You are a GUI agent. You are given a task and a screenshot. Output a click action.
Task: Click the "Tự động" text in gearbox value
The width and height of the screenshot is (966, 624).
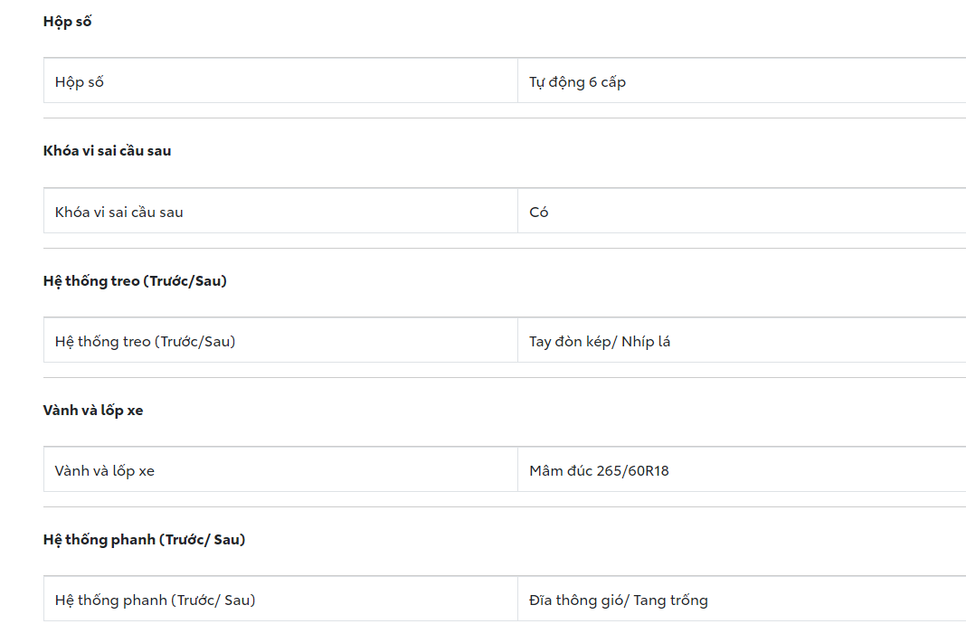point(556,82)
